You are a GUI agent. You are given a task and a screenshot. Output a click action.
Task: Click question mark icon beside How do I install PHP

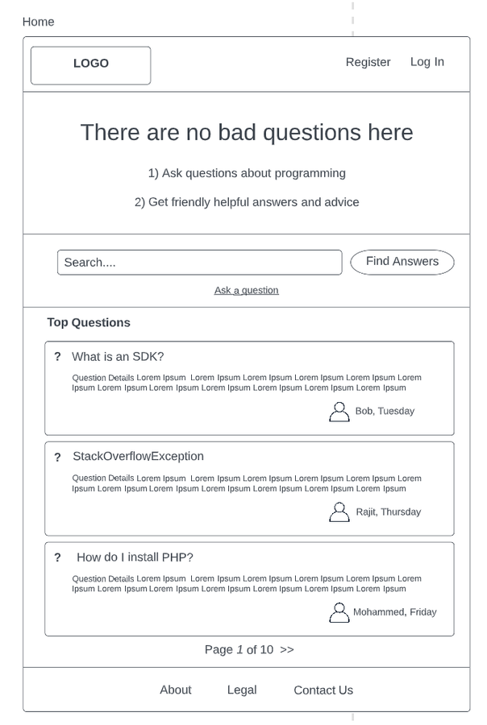[57, 557]
